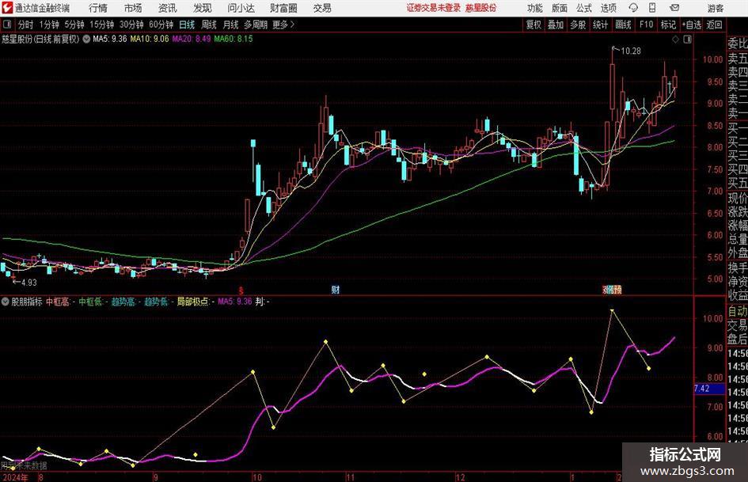Select the 周线 weekly chart tab
This screenshot has height=482, width=748.
click(x=208, y=25)
